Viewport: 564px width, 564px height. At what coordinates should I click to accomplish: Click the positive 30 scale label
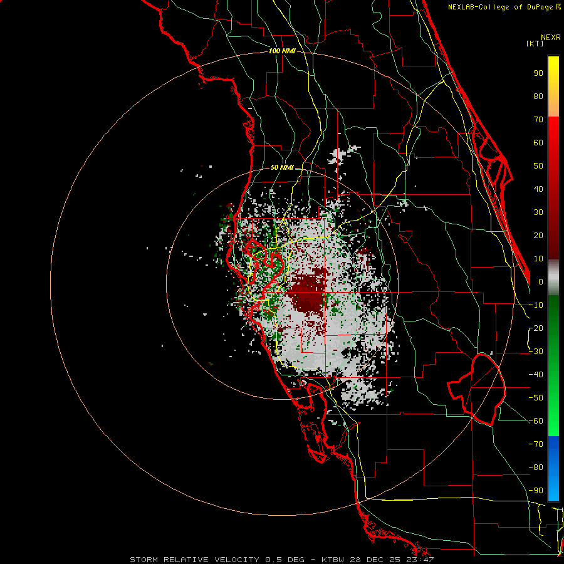tap(538, 212)
